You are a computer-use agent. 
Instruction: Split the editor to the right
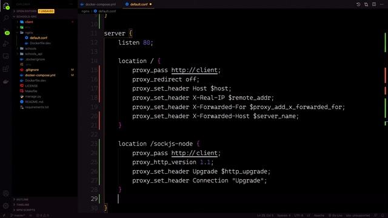coord(374,4)
